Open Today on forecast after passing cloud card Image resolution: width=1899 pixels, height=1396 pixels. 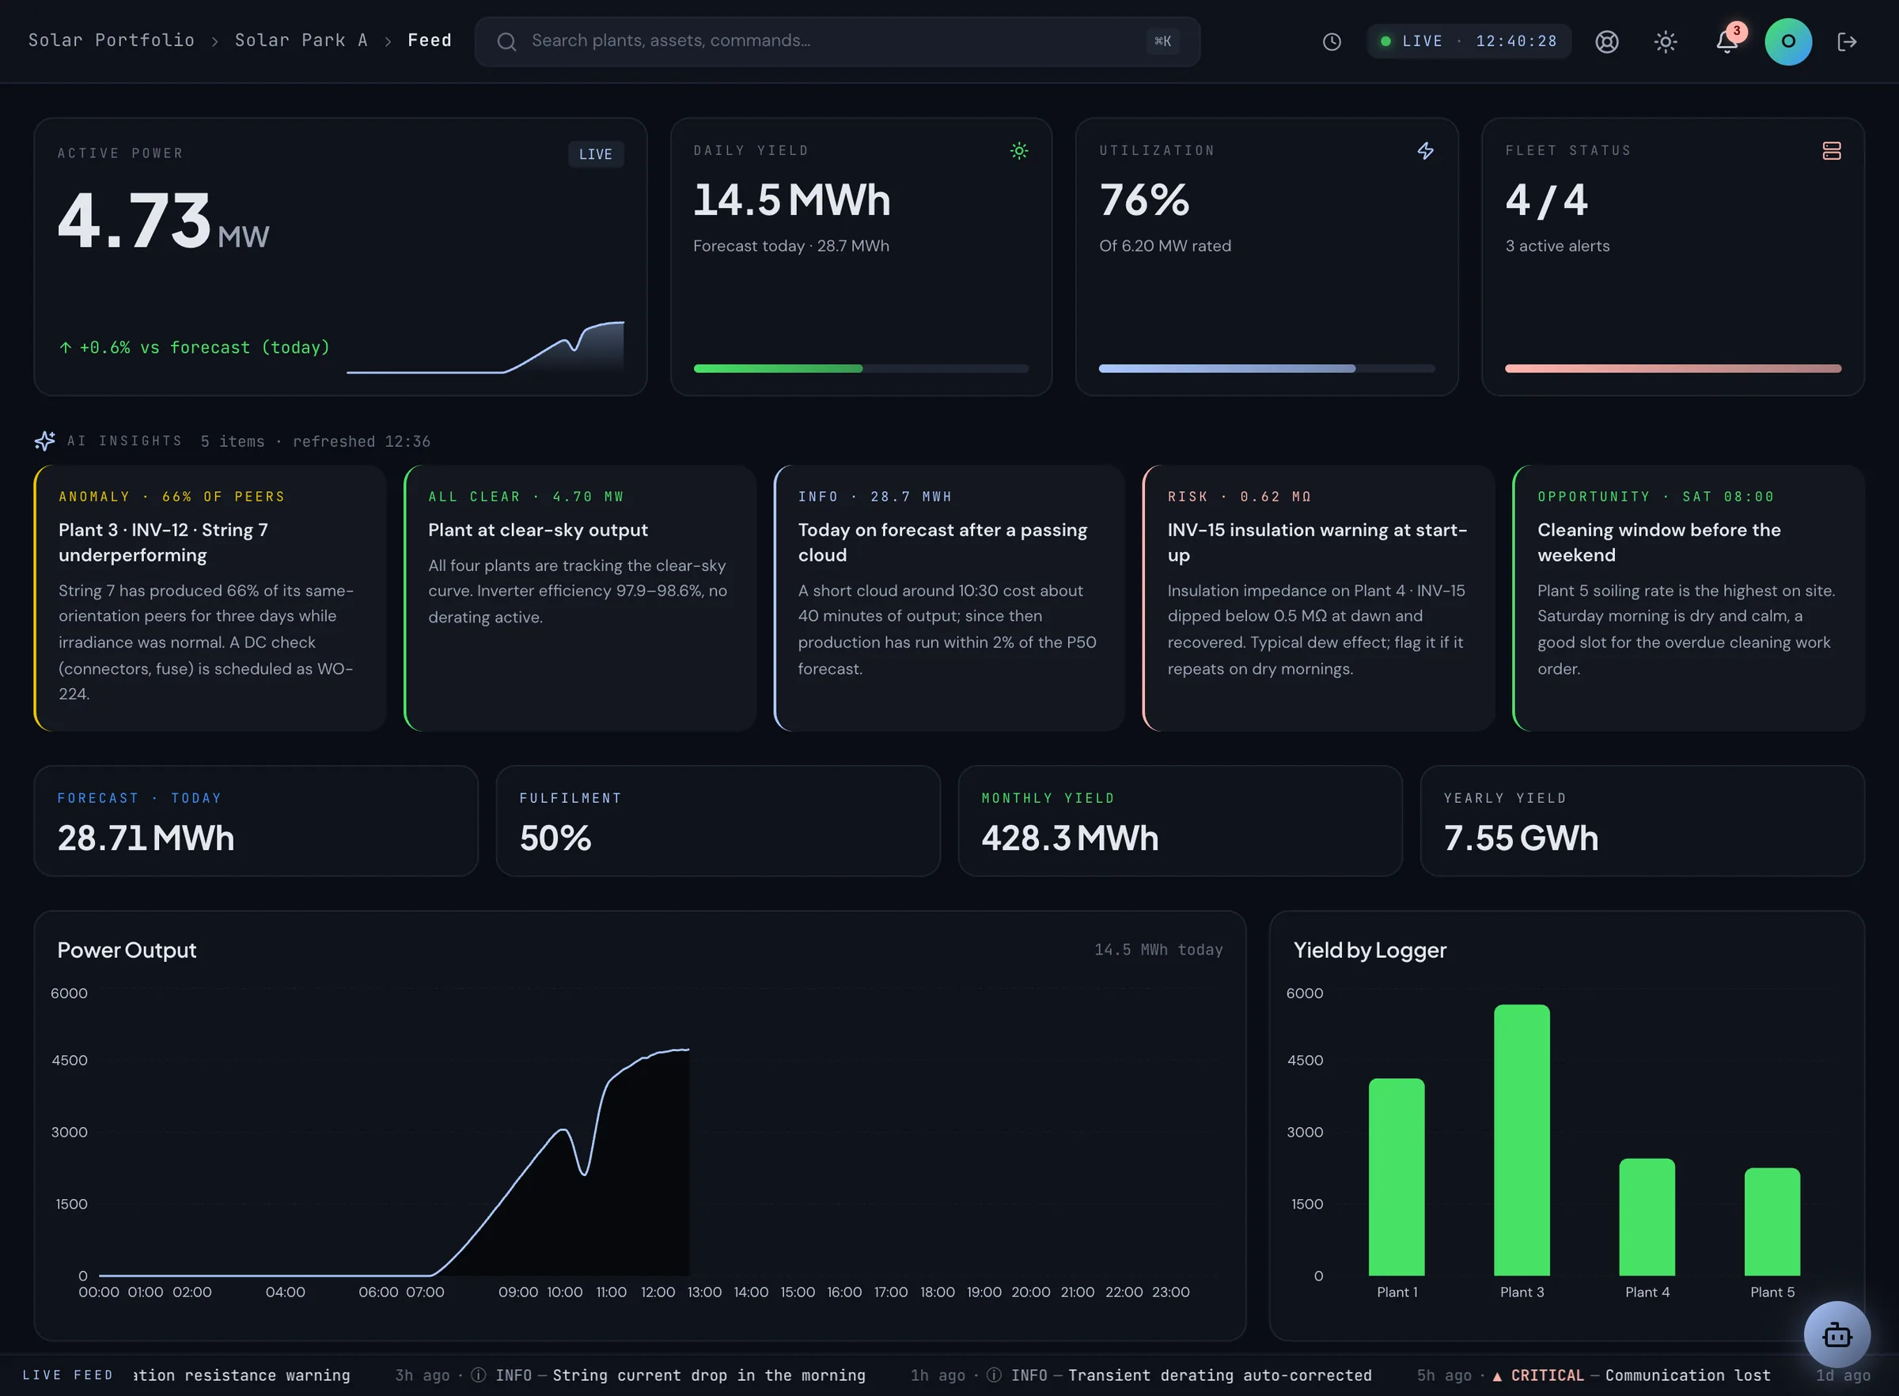pyautogui.click(x=949, y=598)
